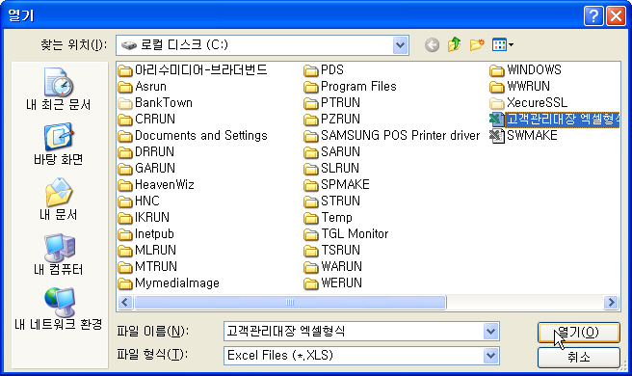The width and height of the screenshot is (632, 376).
Task: Select the WWRUN folder name
Action: pos(528,87)
